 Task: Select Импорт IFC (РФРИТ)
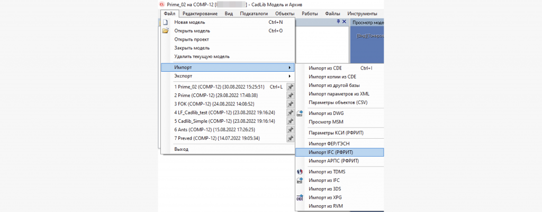click(333, 152)
